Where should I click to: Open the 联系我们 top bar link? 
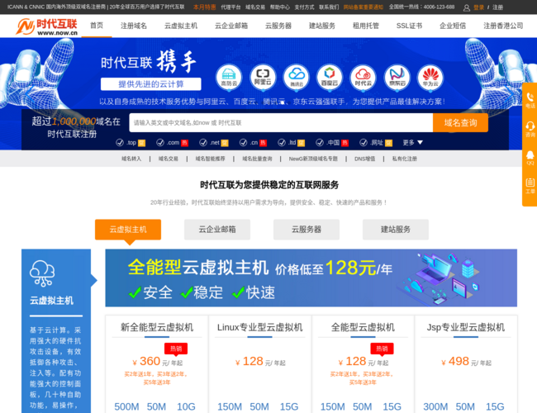pos(329,7)
